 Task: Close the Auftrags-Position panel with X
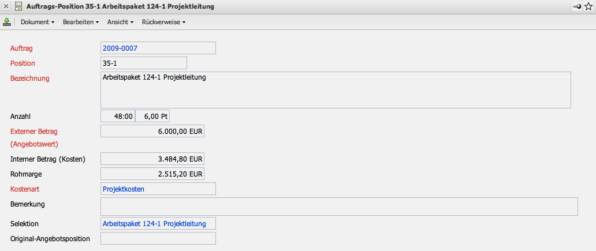pyautogui.click(x=6, y=6)
